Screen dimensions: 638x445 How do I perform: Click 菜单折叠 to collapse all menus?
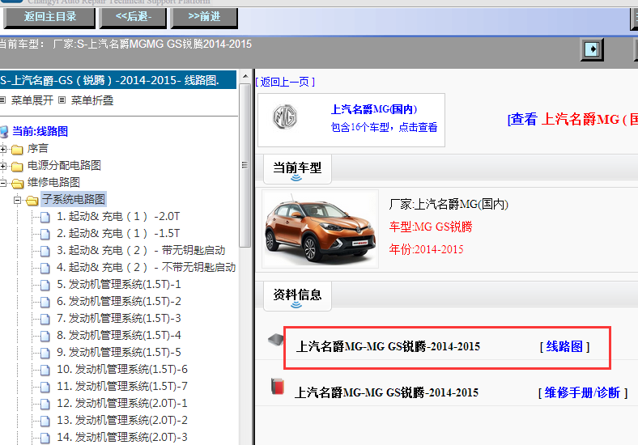pos(92,100)
